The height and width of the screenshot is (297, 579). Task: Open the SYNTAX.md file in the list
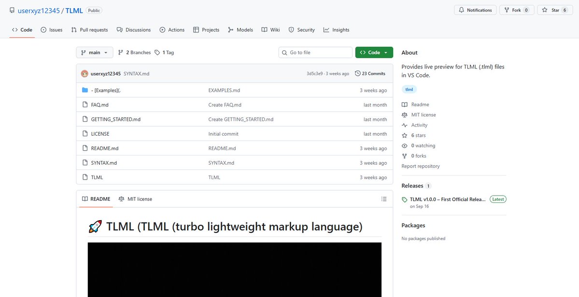[104, 163]
